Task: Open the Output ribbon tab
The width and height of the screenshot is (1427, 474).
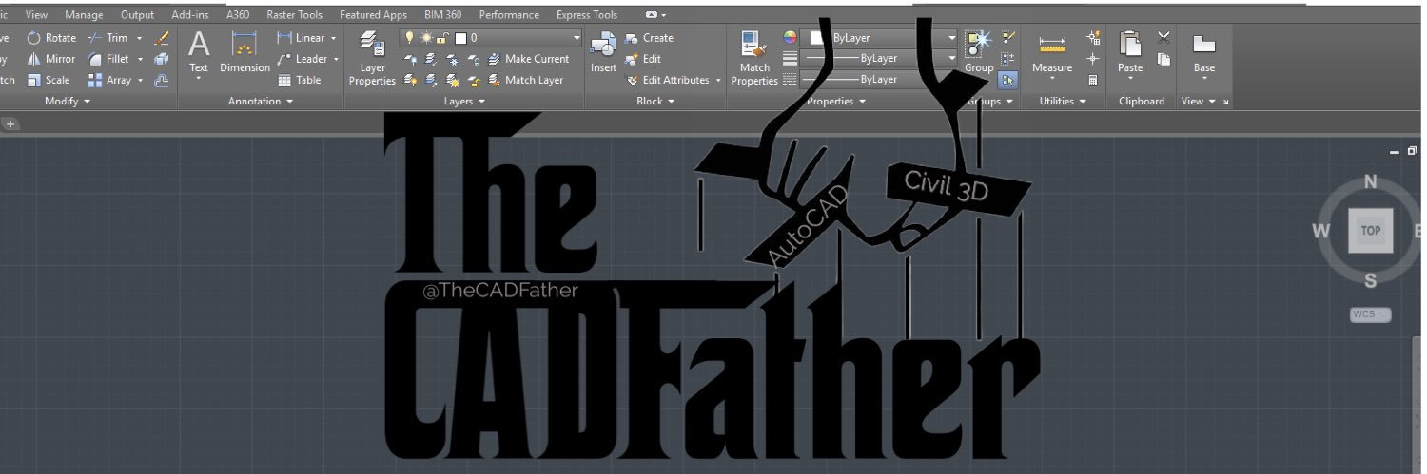Action: coord(137,14)
